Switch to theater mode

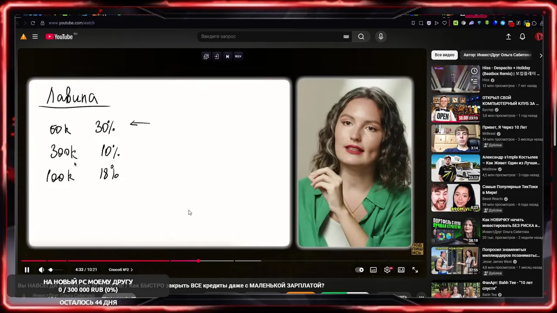coord(401,270)
